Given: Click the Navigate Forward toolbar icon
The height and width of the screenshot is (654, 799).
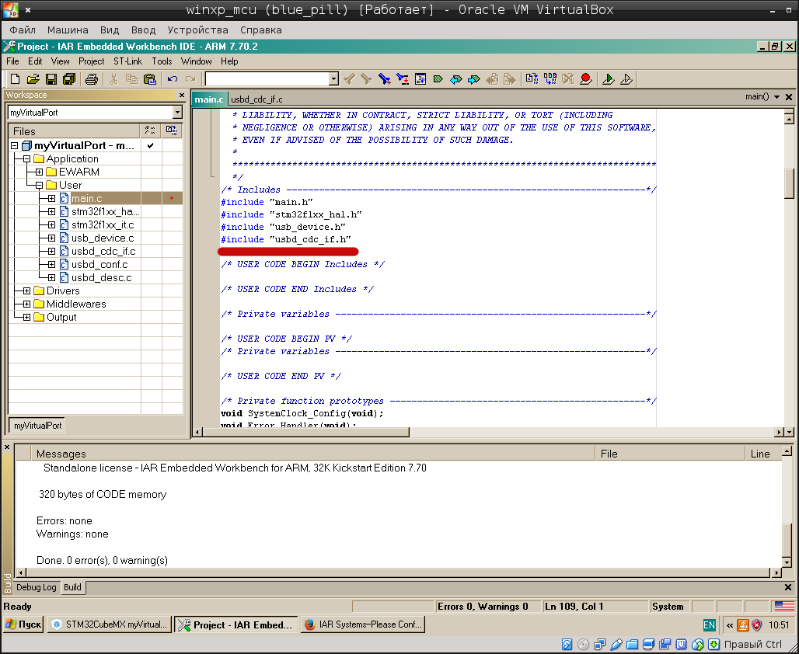Looking at the screenshot, I should (x=510, y=79).
